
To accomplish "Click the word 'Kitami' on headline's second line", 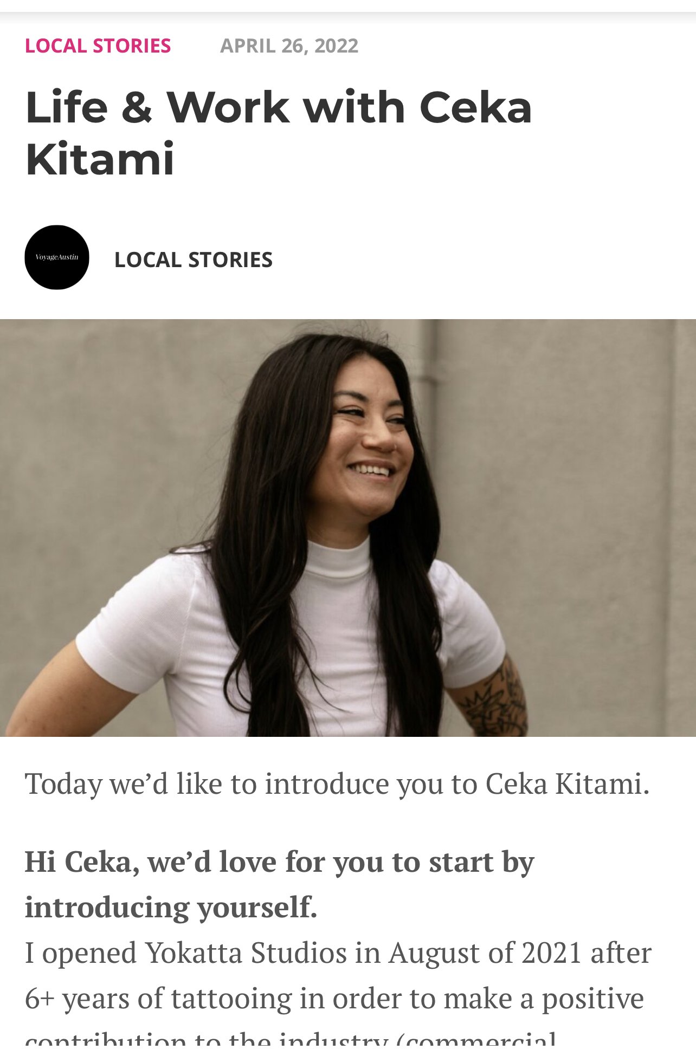I will 100,159.
